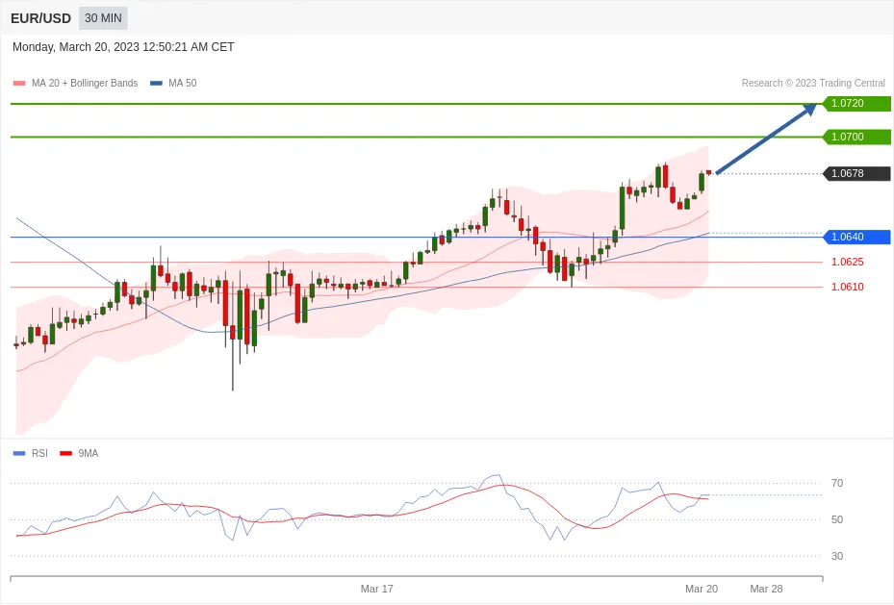
Task: Click the MA 20 + Bollinger Bands legend label
Action: pyautogui.click(x=85, y=83)
